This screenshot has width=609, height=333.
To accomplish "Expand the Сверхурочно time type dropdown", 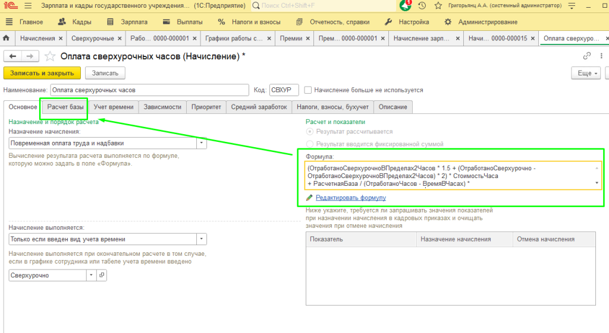I will pyautogui.click(x=91, y=275).
